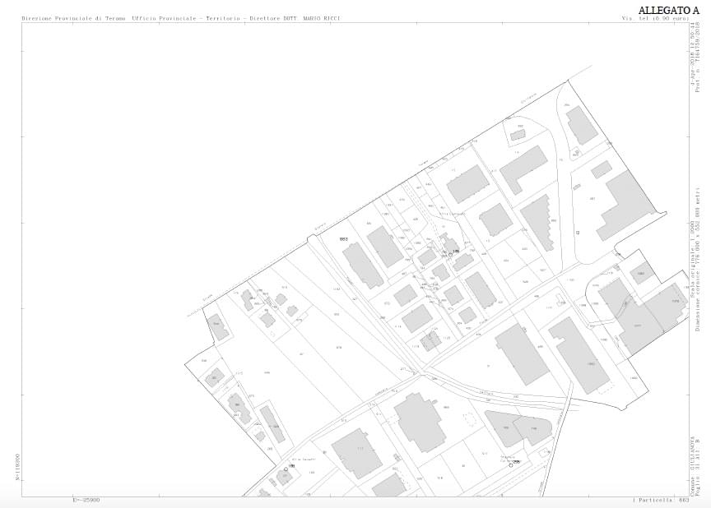Click the N=119300 coordinate label
Viewport: 711px width, 508px height.
click(17, 465)
